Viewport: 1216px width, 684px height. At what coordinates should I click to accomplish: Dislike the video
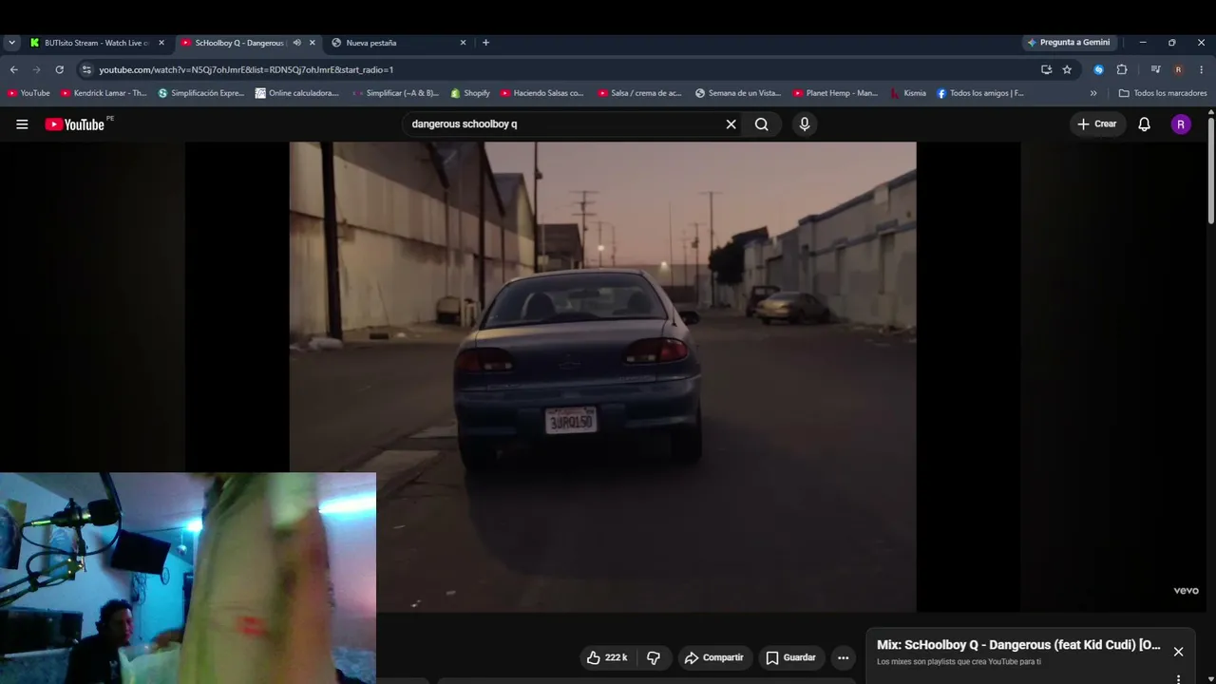tap(654, 657)
